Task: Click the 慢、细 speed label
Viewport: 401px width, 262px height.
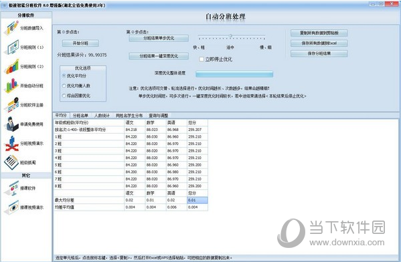Action: pos(266,47)
